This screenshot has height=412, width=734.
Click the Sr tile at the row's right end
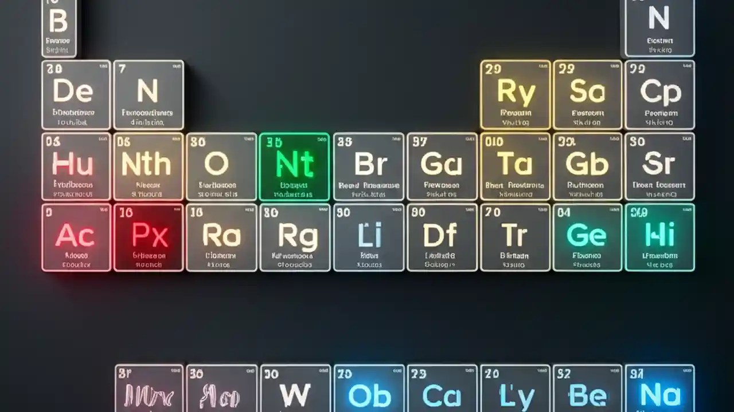(659, 166)
